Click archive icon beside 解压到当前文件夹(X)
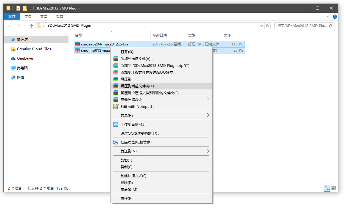Viewport: 344px width, 208px height. (116, 86)
